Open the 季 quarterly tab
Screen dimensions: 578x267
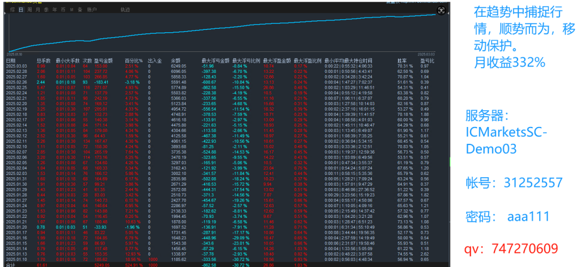[x=46, y=10]
